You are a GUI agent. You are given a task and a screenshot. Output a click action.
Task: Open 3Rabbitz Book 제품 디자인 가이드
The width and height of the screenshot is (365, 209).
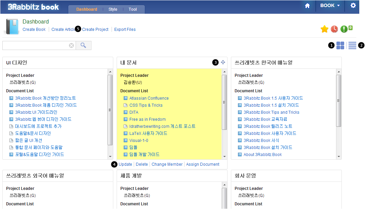pos(46,105)
